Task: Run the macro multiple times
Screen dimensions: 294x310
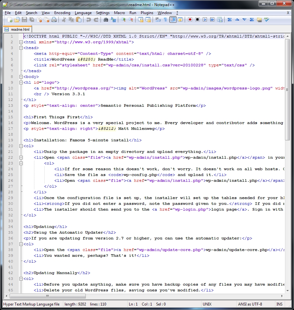Action: (x=212, y=20)
